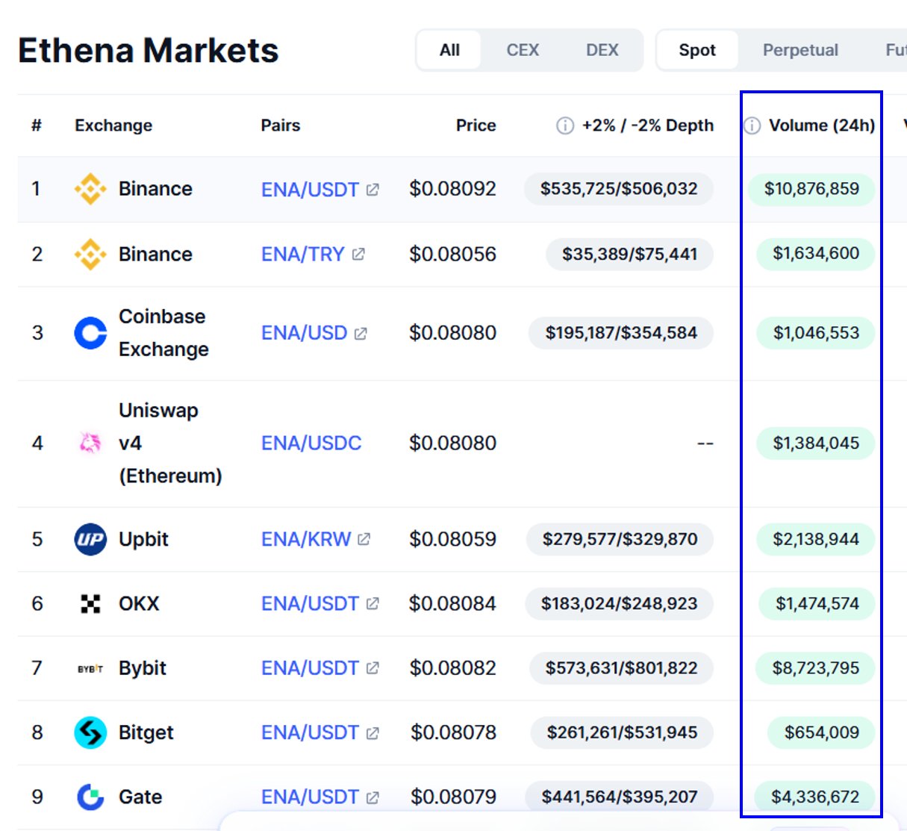907x831 pixels.
Task: Click the OKX logo icon
Action: click(90, 603)
